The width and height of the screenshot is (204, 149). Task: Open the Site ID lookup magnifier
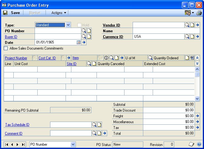click(89, 64)
